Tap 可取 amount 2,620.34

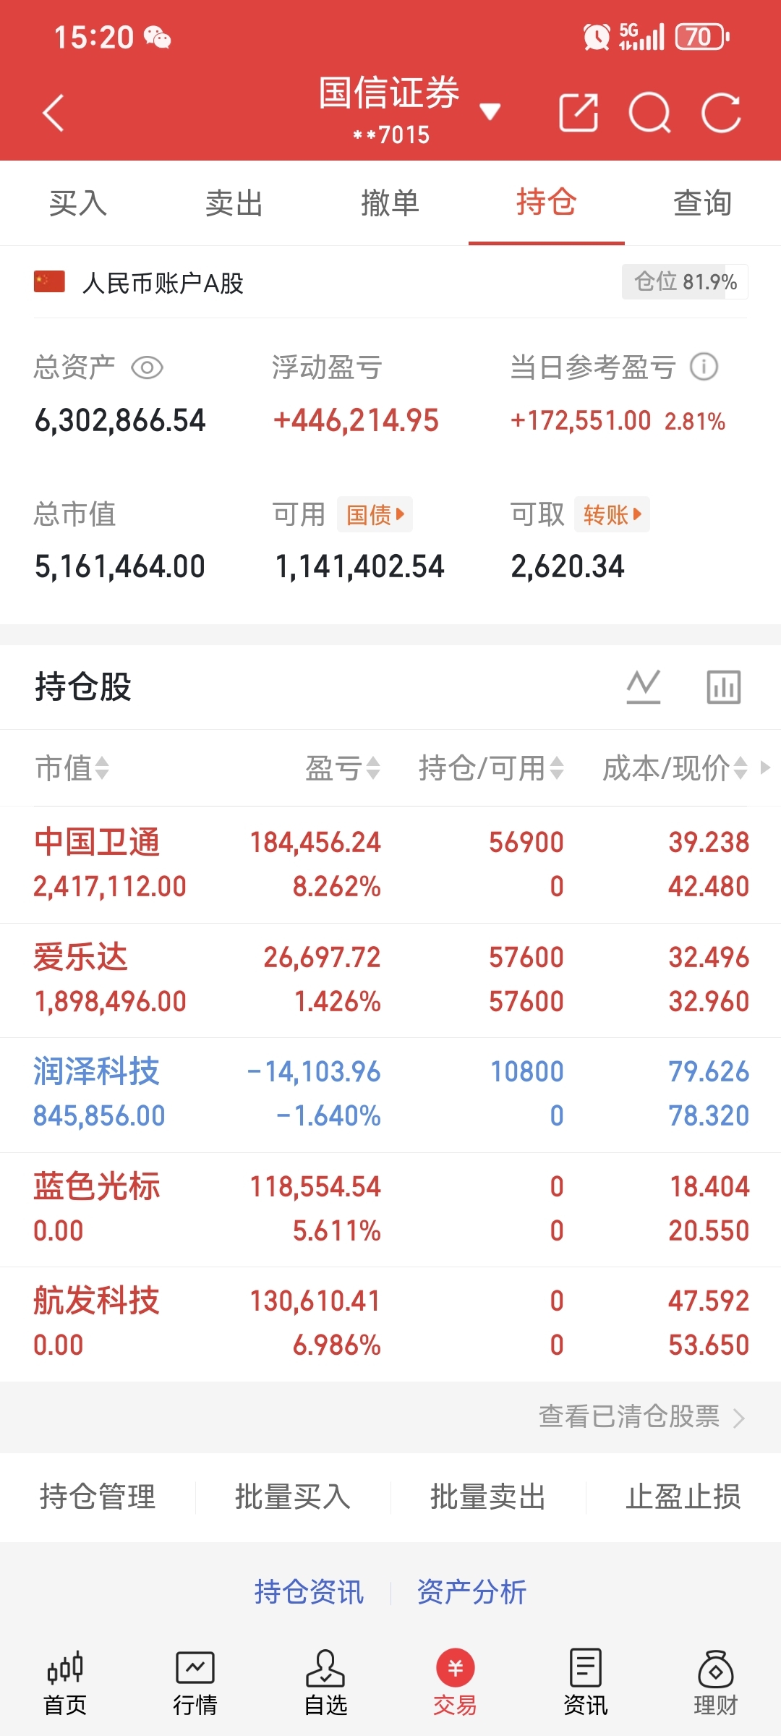568,566
